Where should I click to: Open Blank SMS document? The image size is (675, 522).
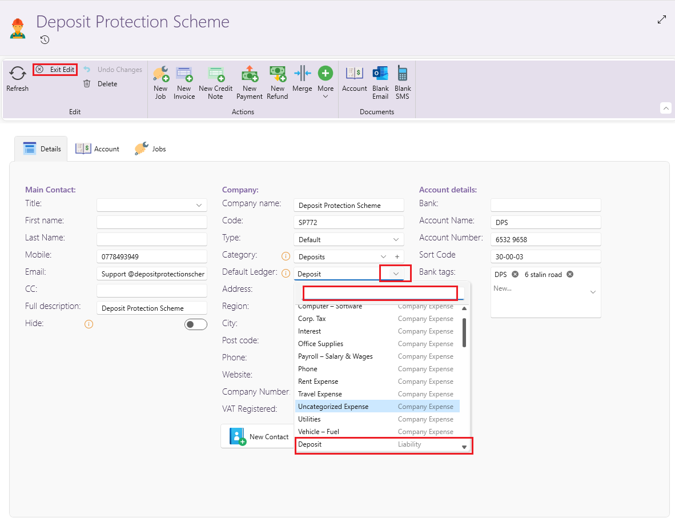[x=403, y=83]
